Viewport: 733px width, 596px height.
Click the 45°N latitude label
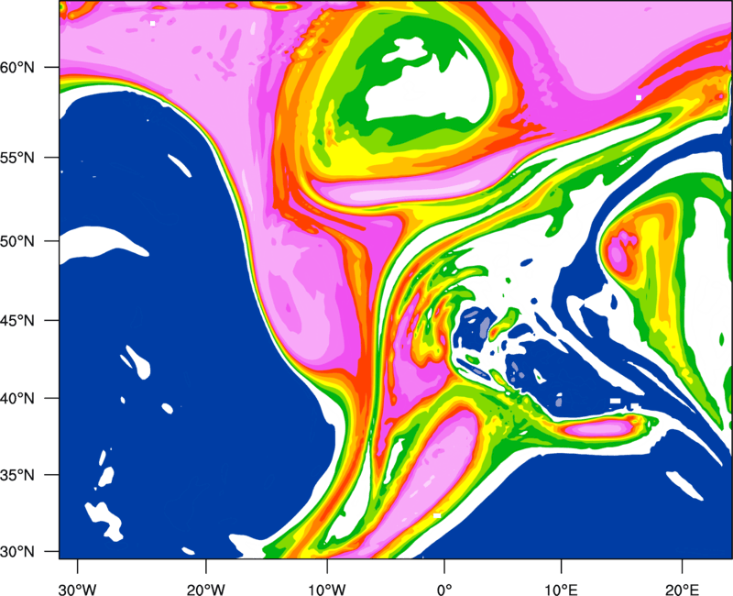pos(17,321)
